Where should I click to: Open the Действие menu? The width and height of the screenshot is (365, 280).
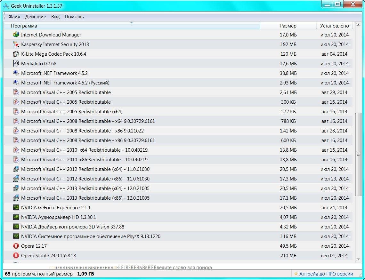(36, 17)
